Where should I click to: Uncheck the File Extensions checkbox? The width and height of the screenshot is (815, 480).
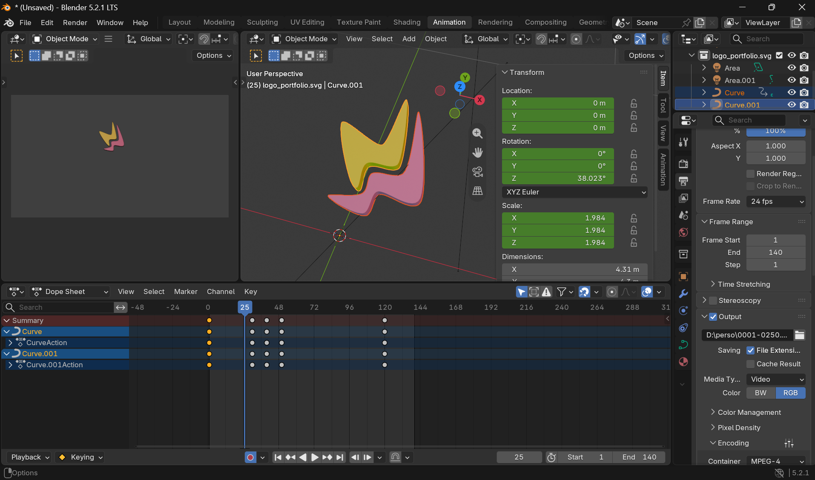[751, 350]
